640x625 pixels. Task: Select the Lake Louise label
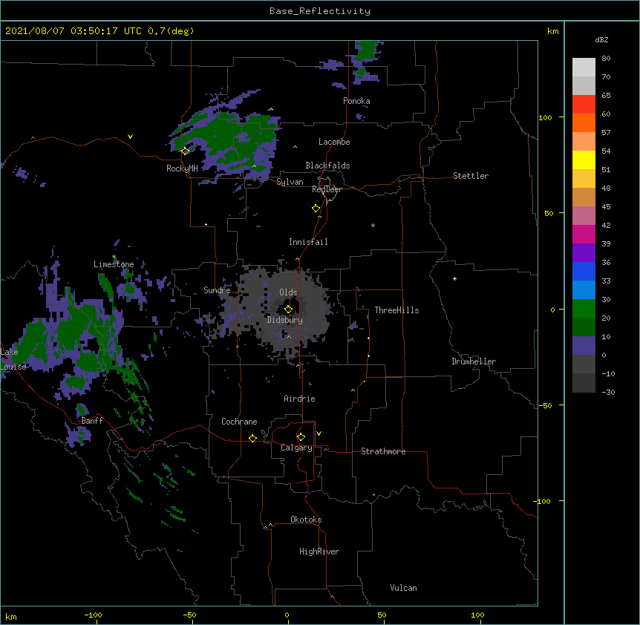13,359
